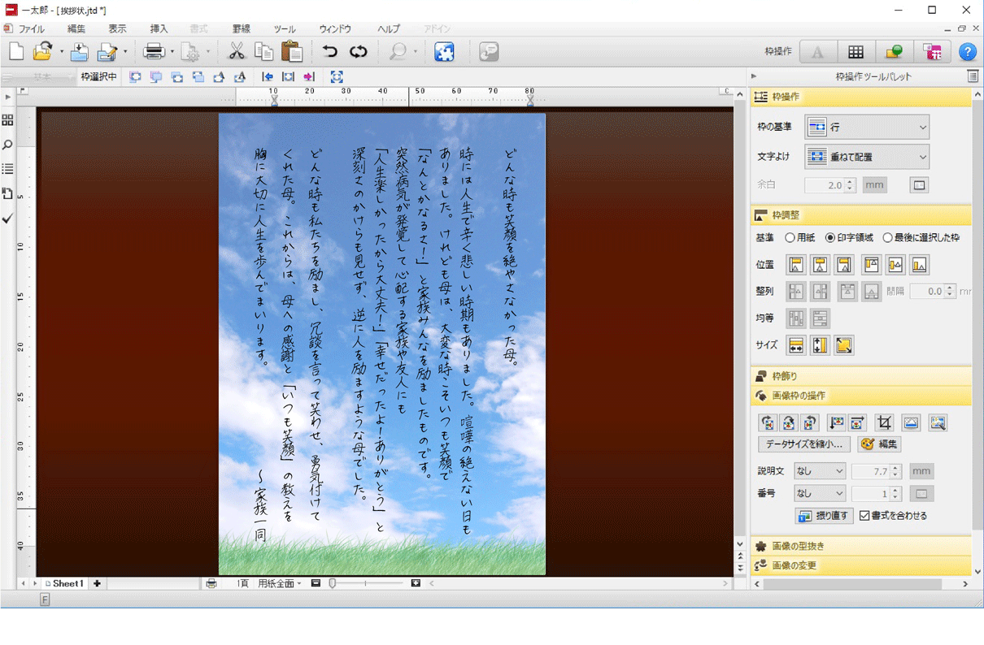Click the redo icon with looping arrows
Image resolution: width=984 pixels, height=645 pixels.
coord(359,52)
